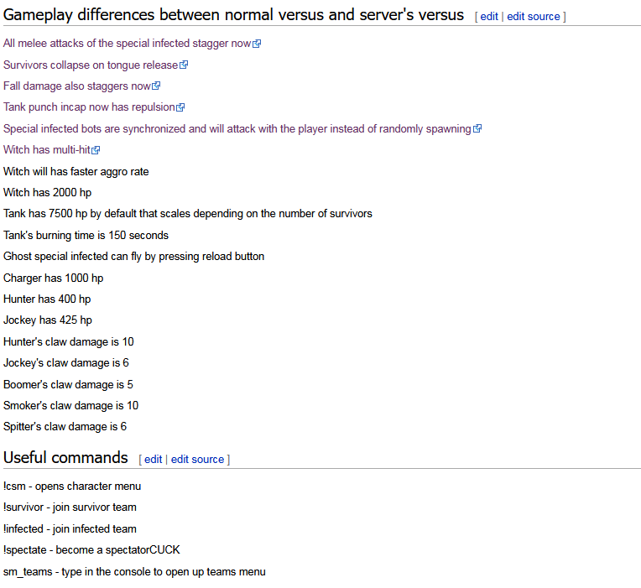Image resolution: width=641 pixels, height=588 pixels.
Task: Follow the 'Fall damage also staggers now' link
Action: 77,86
